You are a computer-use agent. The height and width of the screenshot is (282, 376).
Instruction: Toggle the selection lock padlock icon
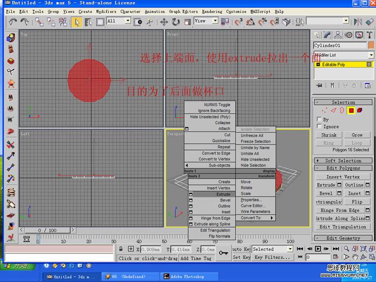[x=121, y=249]
